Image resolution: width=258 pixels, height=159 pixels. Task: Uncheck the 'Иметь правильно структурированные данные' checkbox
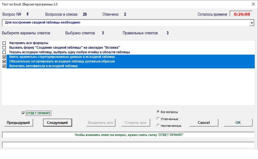pos(4,57)
